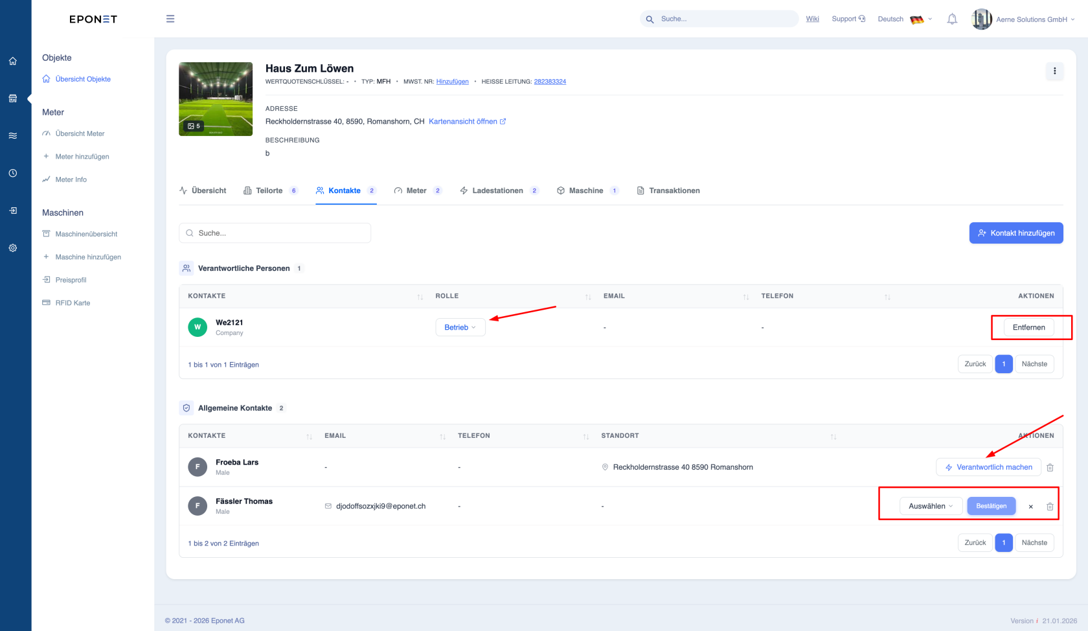Click Froeba Lars avatar circle
The width and height of the screenshot is (1088, 631).
(x=198, y=467)
